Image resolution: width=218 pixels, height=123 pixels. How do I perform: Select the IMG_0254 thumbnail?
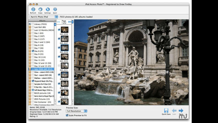[65, 93]
